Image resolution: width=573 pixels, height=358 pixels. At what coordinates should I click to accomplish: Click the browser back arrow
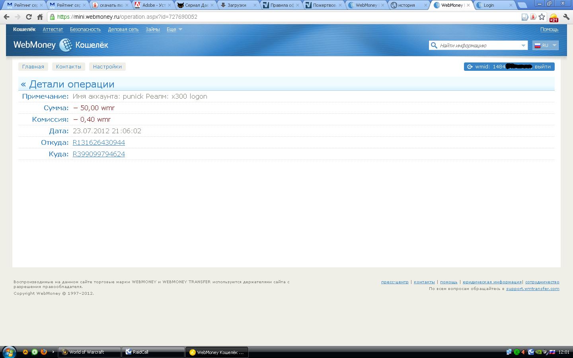tap(6, 17)
